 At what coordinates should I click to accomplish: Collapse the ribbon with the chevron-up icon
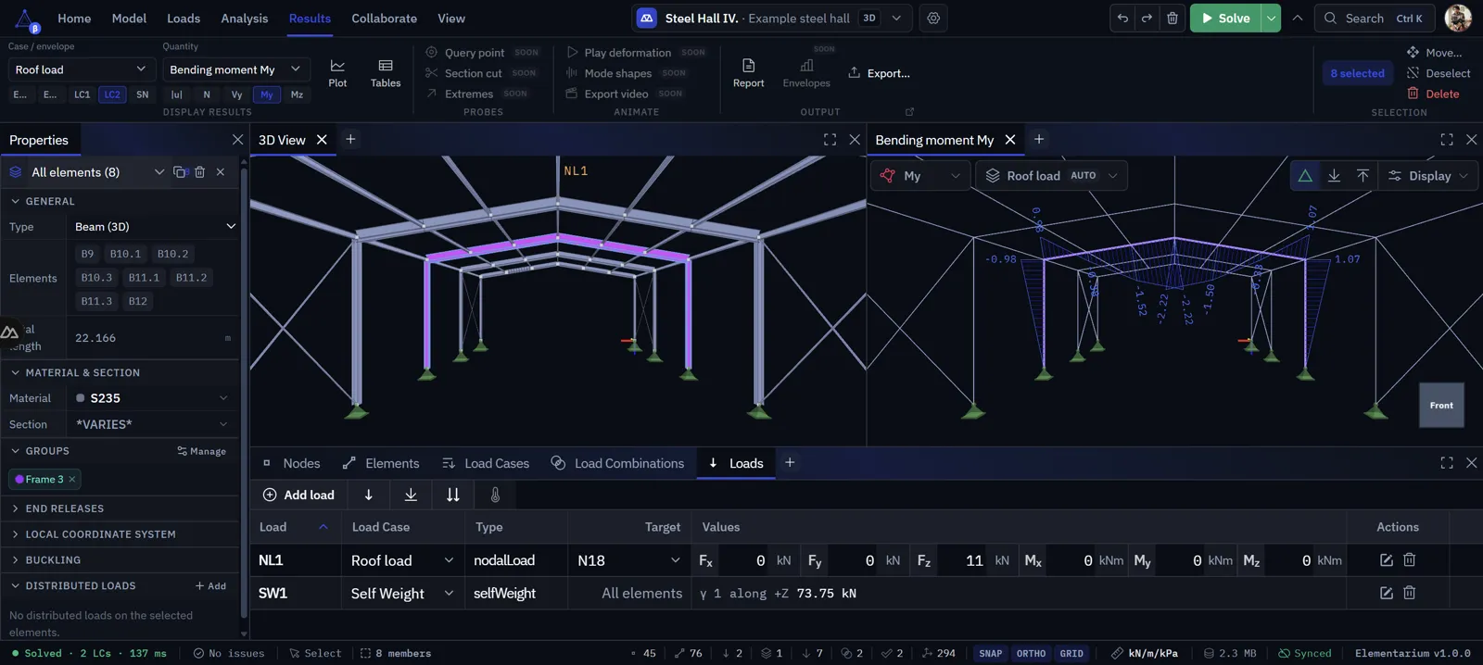(x=1298, y=18)
